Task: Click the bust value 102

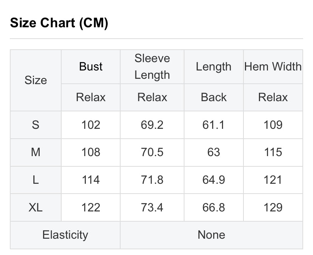Action: pyautogui.click(x=91, y=125)
